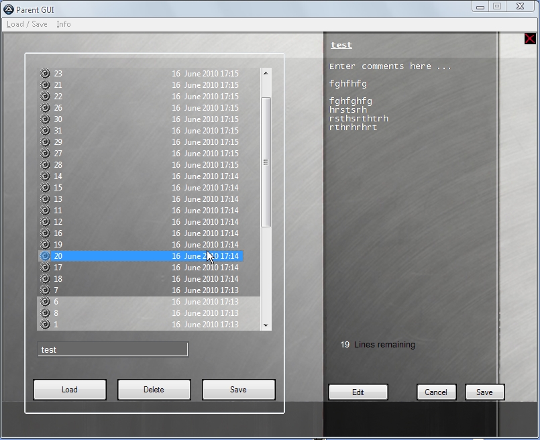This screenshot has width=540, height=440.
Task: Click the gear icon beside entry 23
Action: (45, 74)
